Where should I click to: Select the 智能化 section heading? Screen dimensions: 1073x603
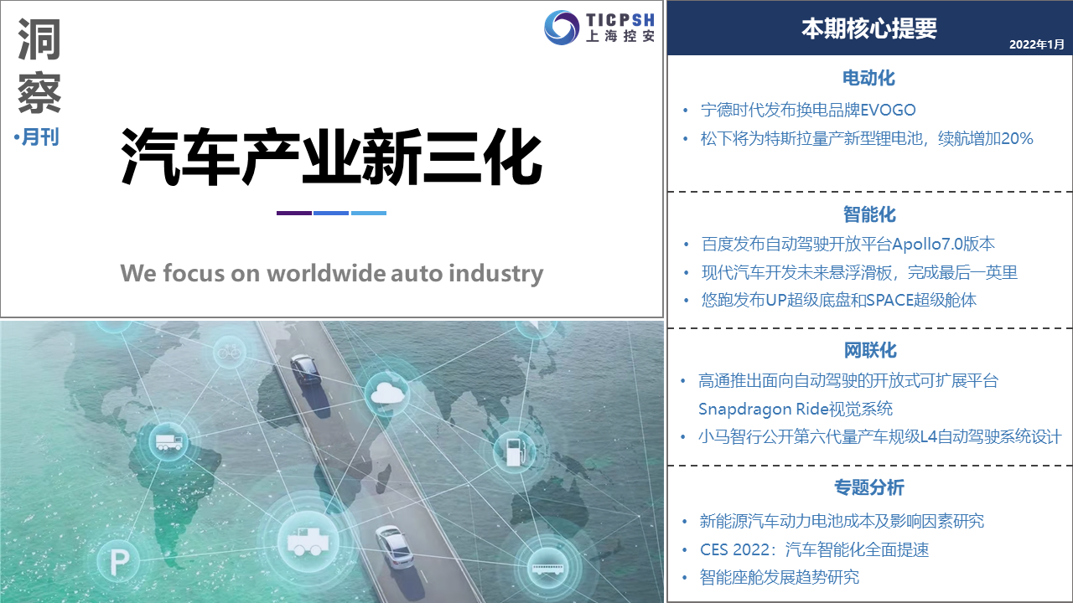(x=868, y=214)
